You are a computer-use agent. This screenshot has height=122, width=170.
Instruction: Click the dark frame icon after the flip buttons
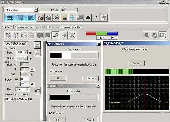[40, 35]
